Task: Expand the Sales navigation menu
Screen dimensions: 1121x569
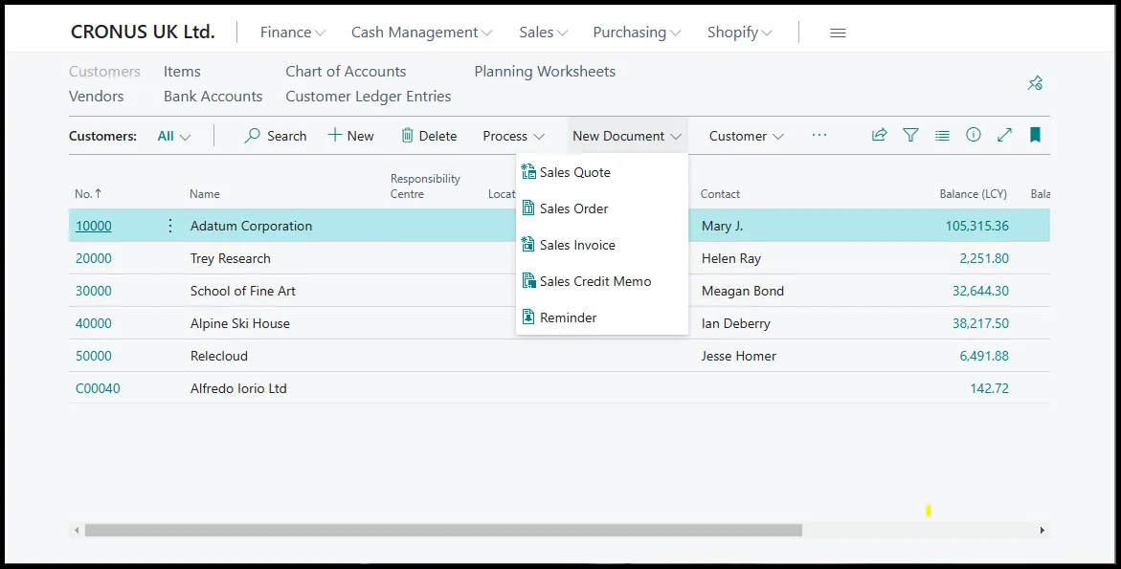Action: [x=544, y=33]
